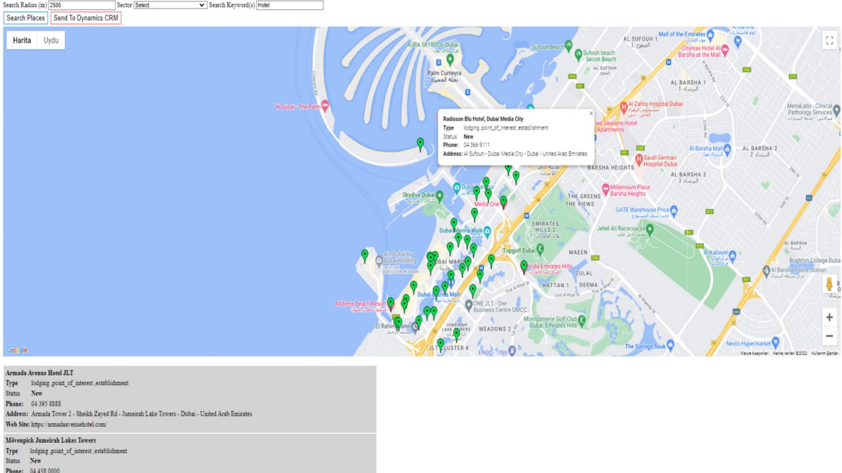Screen dimensions: 842x473
Task: Click the Dubai Marina Walk marker
Action: point(487,231)
